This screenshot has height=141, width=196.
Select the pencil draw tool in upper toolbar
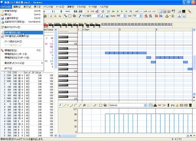click(x=65, y=16)
